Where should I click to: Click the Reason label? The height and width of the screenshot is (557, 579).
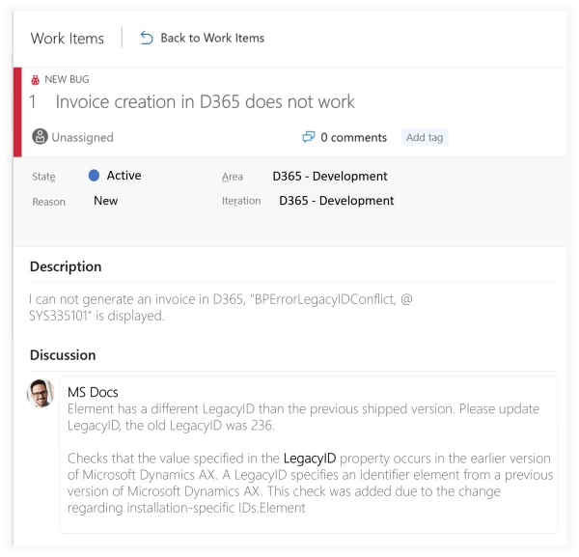click(49, 202)
